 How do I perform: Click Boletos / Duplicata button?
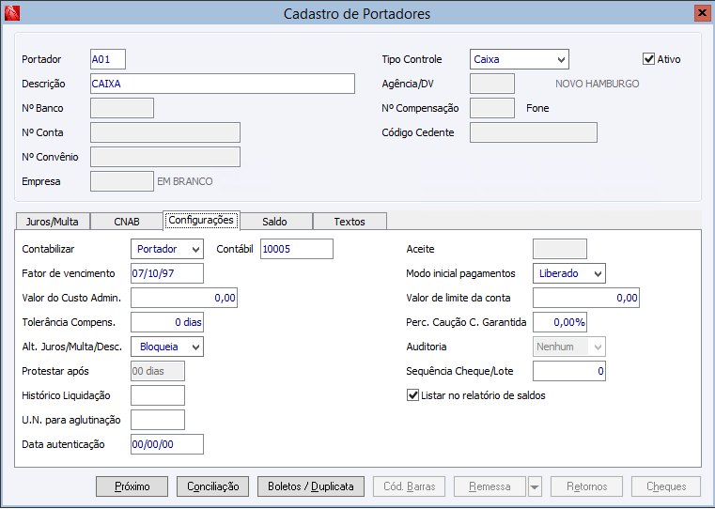[x=310, y=486]
